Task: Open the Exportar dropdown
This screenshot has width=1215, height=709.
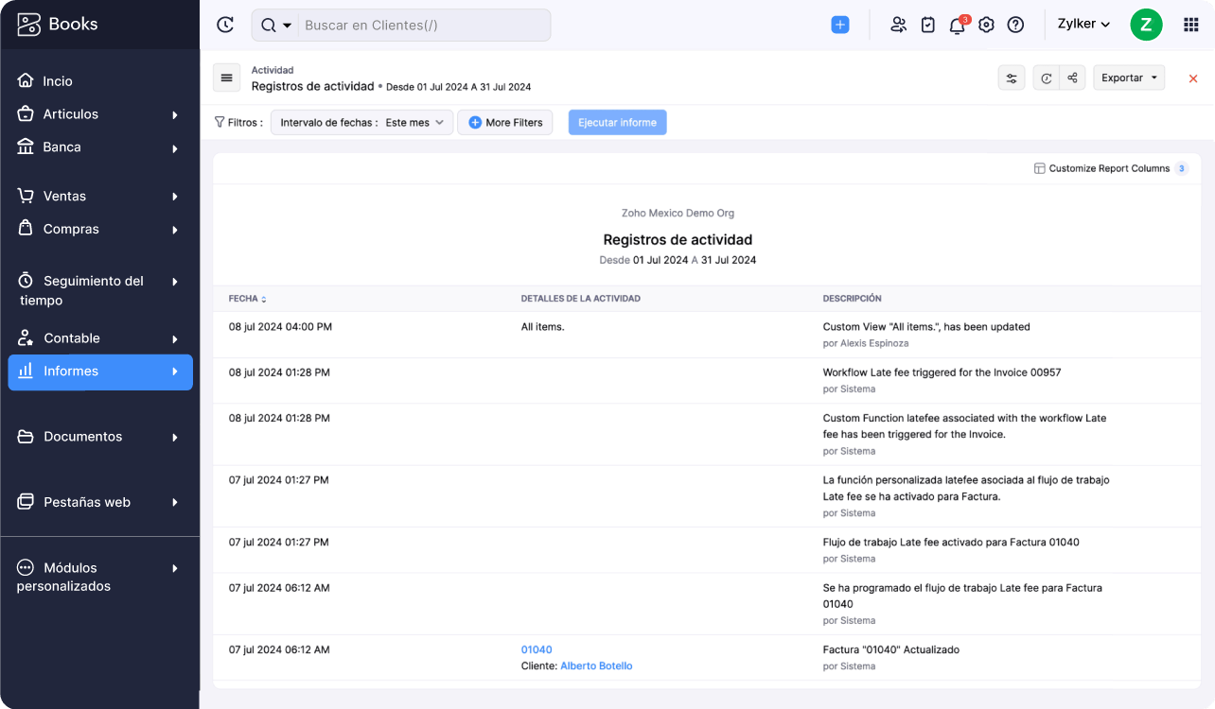Action: [1128, 78]
